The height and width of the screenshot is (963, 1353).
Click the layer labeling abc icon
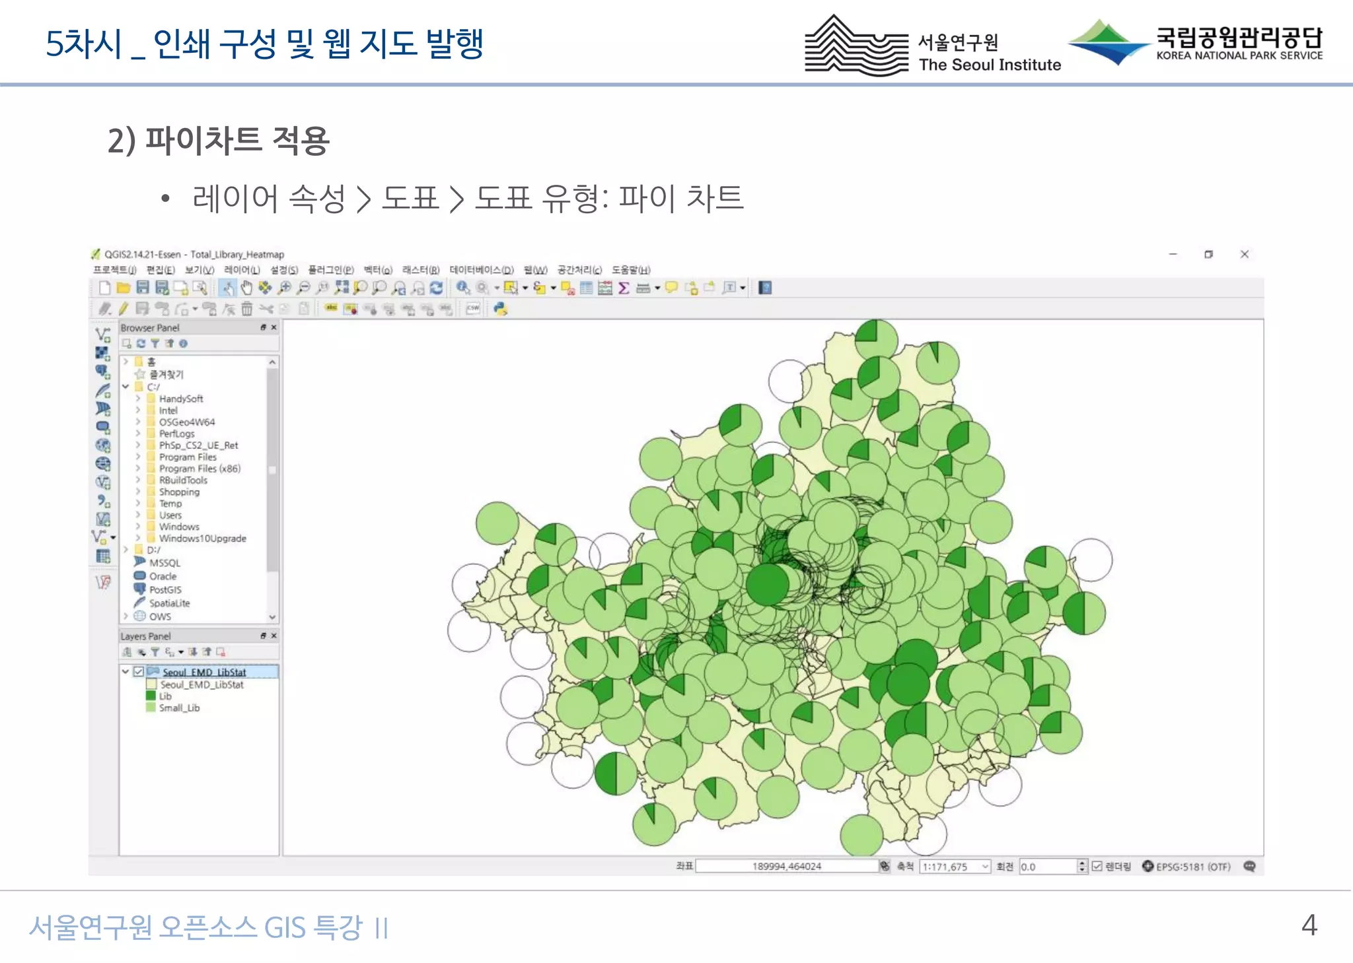pyautogui.click(x=331, y=309)
